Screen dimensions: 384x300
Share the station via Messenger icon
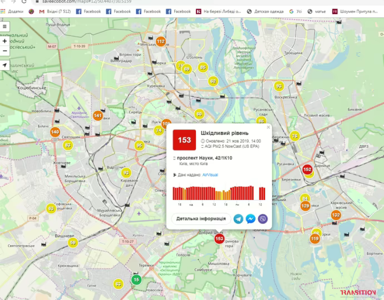(x=250, y=219)
